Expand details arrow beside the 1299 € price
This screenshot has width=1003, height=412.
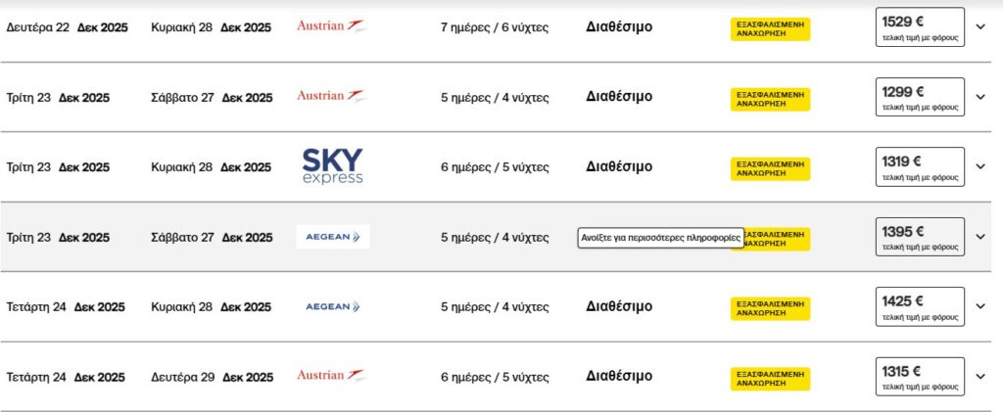tap(980, 97)
